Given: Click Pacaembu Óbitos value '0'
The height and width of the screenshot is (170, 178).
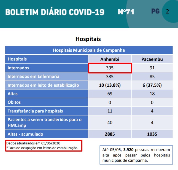Looking at the screenshot, I should pos(152,102).
